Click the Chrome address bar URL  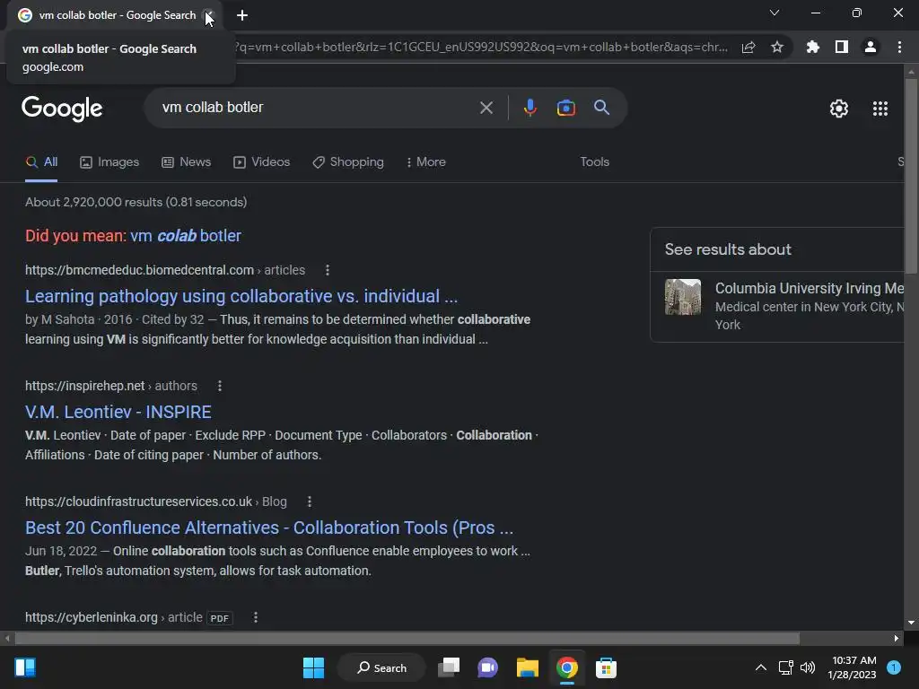[481, 48]
